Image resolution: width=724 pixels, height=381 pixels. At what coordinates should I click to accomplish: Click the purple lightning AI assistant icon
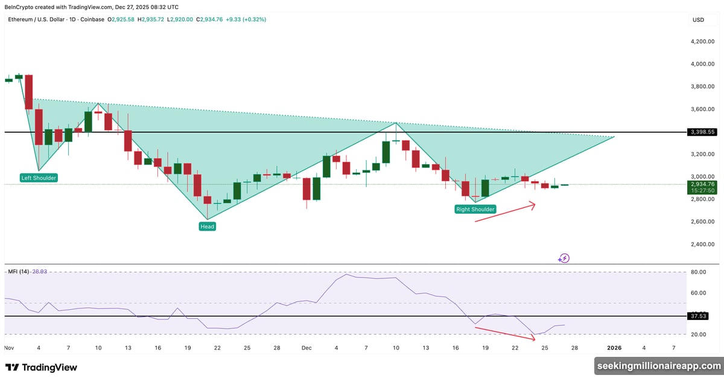pos(564,258)
